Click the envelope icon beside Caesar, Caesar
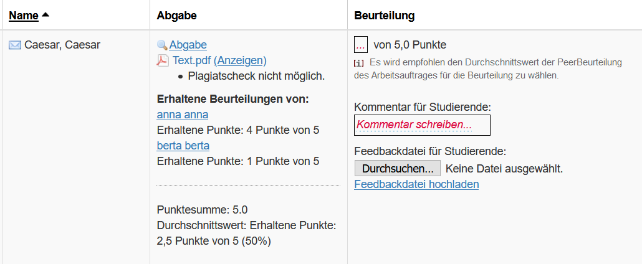Screen dimensions: 642x264 point(15,45)
